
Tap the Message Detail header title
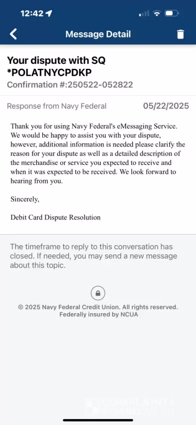(x=98, y=34)
